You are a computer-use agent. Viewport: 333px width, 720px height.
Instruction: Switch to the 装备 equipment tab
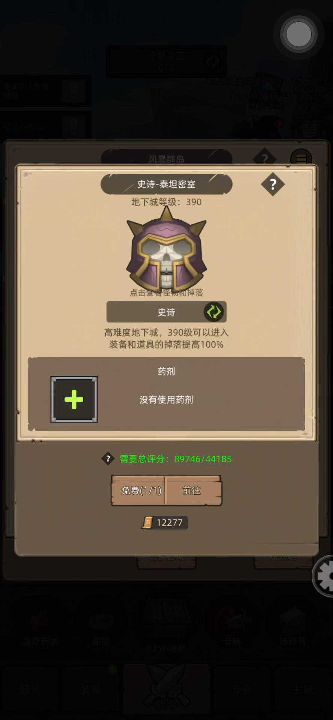(91, 689)
